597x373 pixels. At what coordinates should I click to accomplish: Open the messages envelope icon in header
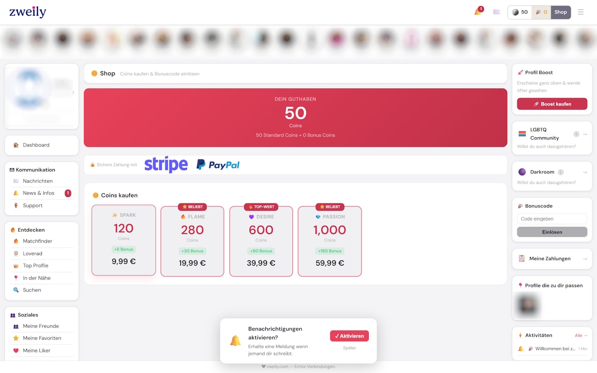[497, 12]
